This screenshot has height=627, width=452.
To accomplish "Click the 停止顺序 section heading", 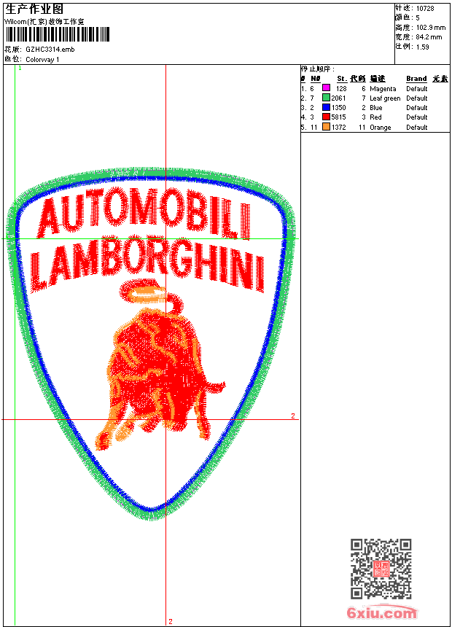I will pyautogui.click(x=318, y=69).
